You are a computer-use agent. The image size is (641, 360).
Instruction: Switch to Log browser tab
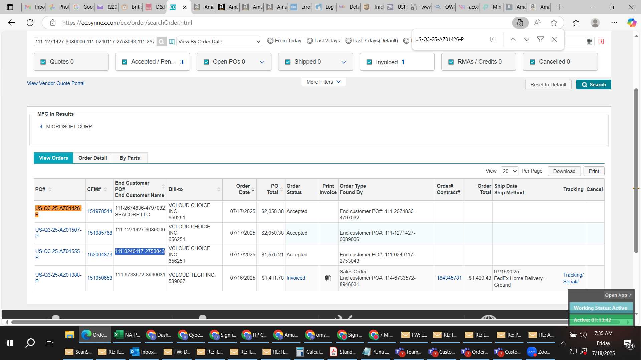[325, 7]
